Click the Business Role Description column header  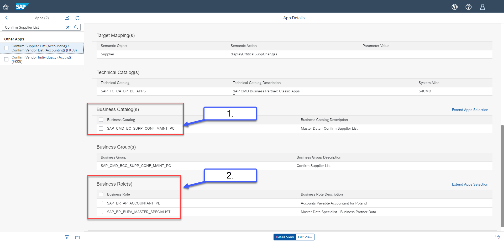tap(322, 194)
